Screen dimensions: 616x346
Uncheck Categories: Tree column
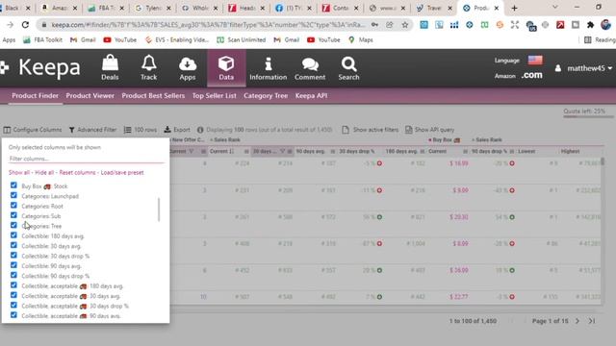coord(13,225)
